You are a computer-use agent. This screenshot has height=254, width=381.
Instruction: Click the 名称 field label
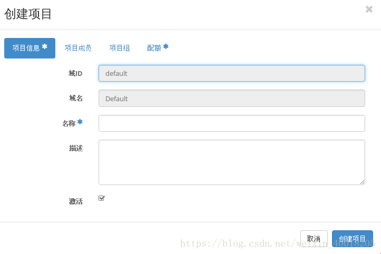69,123
